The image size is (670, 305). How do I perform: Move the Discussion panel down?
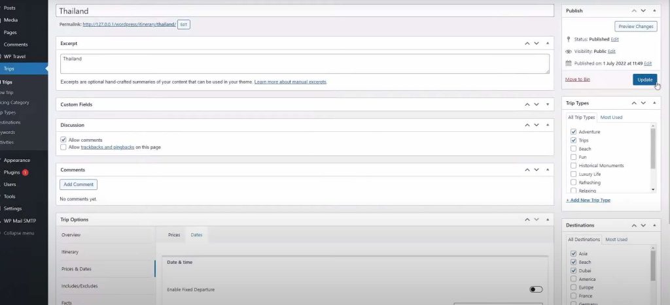pyautogui.click(x=537, y=125)
